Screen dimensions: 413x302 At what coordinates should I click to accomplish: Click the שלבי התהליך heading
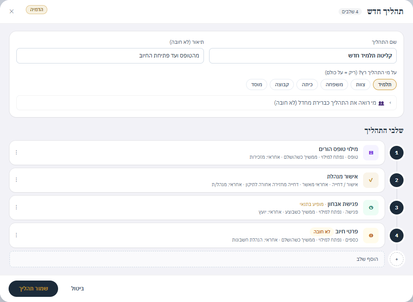click(x=384, y=130)
